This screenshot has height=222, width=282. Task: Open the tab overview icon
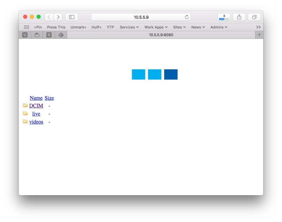tap(255, 17)
